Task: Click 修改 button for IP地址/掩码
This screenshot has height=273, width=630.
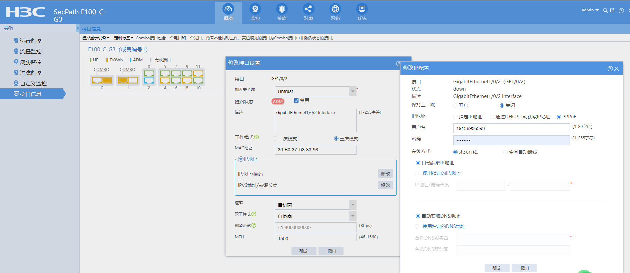Action: [x=385, y=174]
